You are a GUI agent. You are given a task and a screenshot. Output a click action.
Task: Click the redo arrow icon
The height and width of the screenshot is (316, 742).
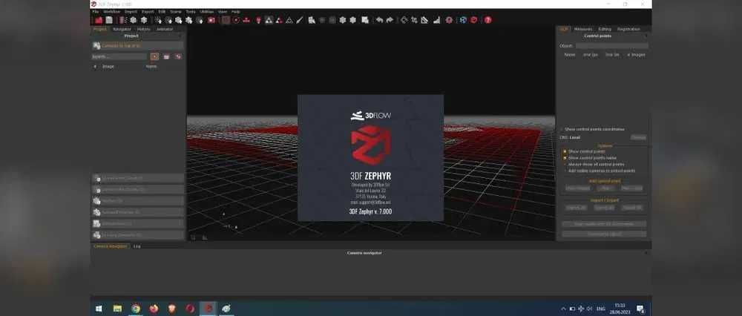click(x=390, y=20)
